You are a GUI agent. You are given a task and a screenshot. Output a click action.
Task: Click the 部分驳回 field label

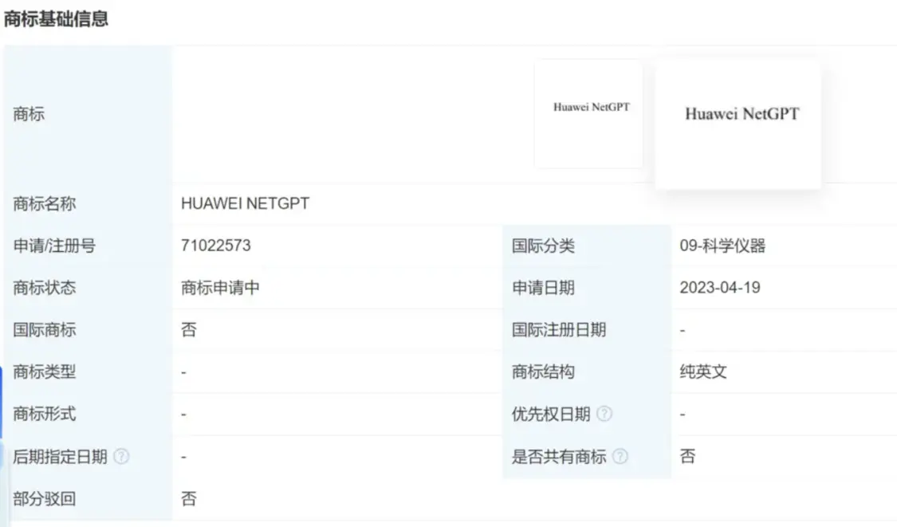45,499
